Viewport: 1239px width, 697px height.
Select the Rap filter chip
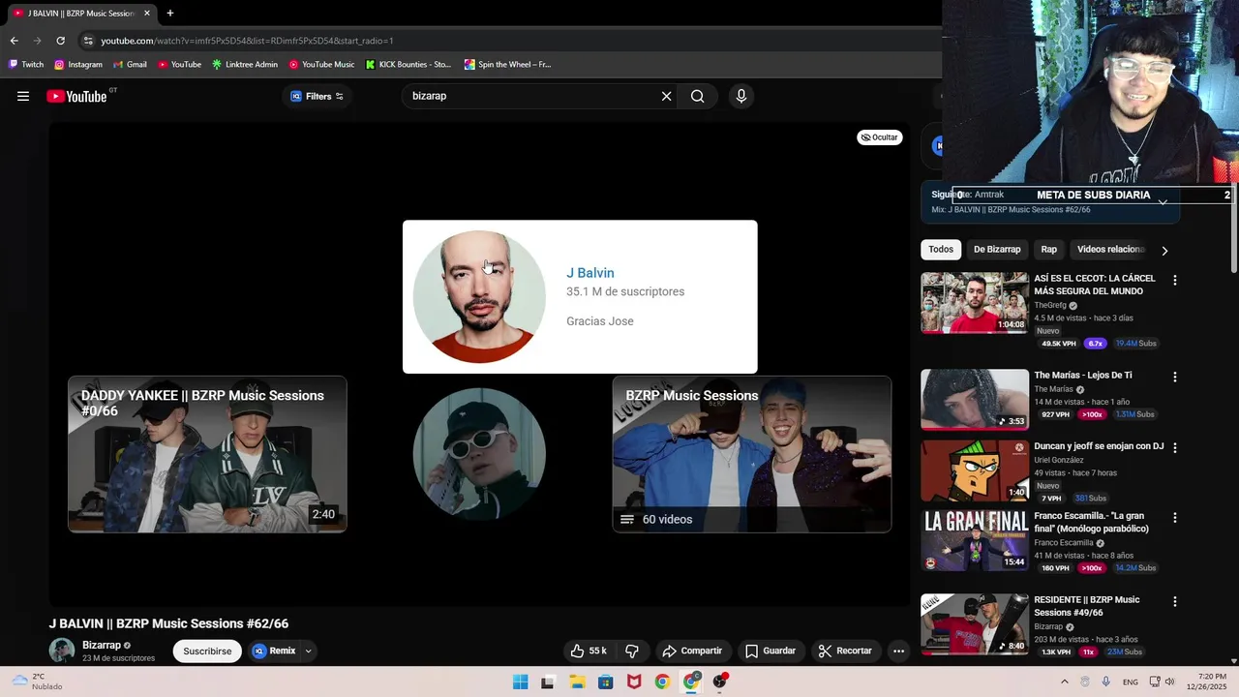click(x=1049, y=249)
